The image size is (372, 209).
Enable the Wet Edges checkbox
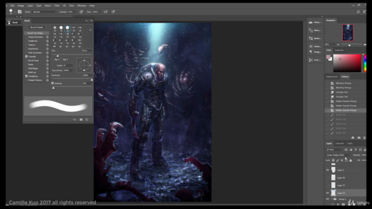26,69
